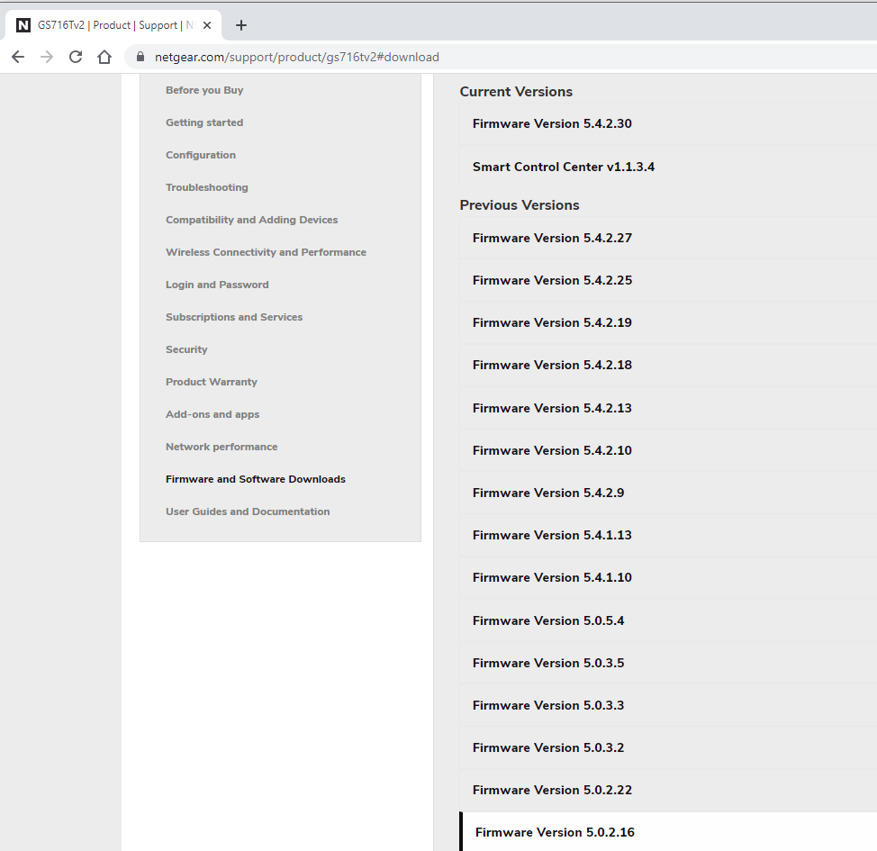Expand Firmware Version 5.4.2.27 entry
Image resolution: width=877 pixels, height=851 pixels.
(x=552, y=239)
